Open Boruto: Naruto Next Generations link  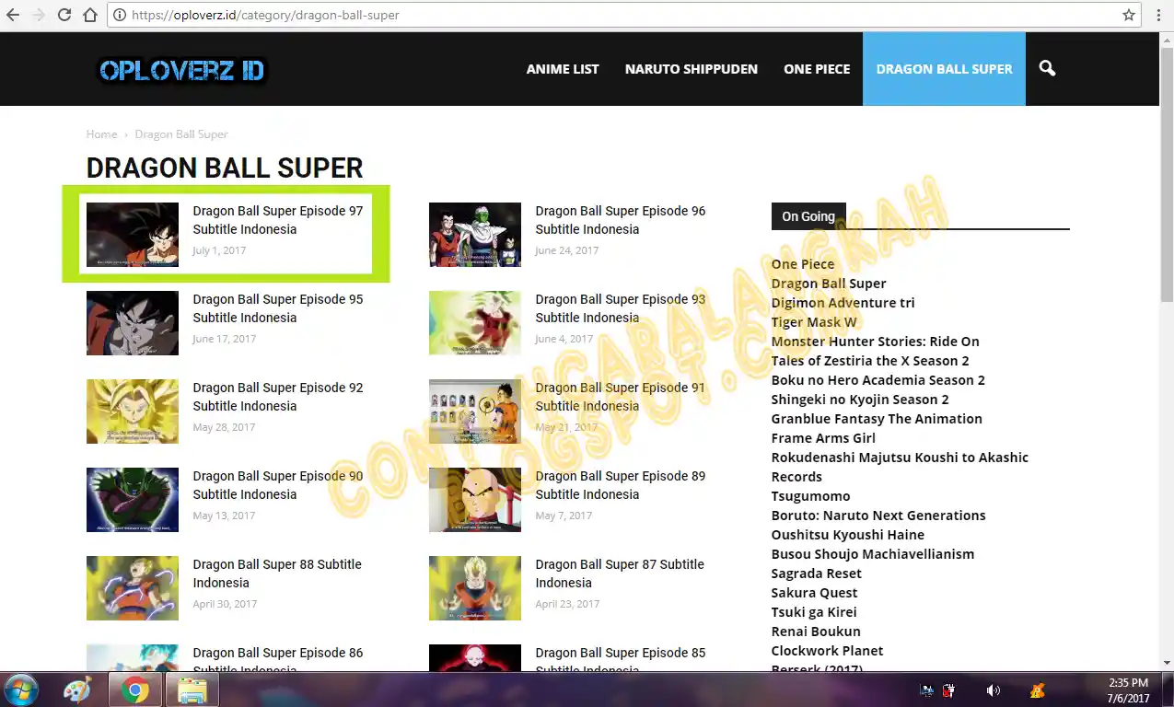click(x=878, y=516)
